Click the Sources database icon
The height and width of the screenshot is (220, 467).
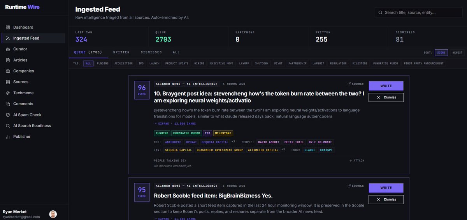[8, 82]
